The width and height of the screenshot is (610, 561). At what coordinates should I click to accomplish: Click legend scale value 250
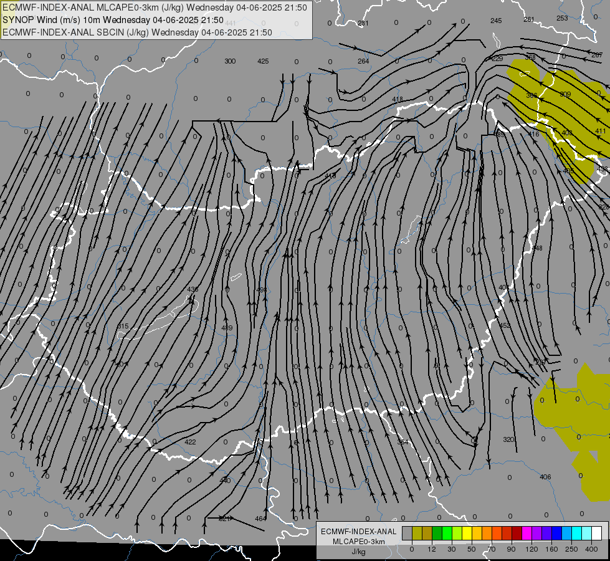(x=571, y=549)
